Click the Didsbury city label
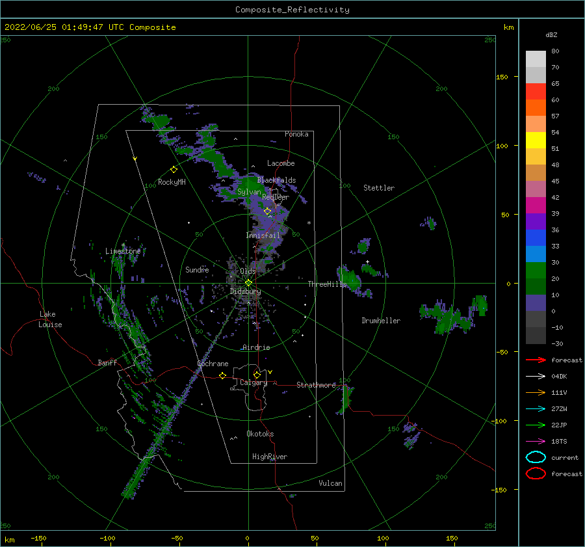The image size is (585, 547). coord(246,291)
